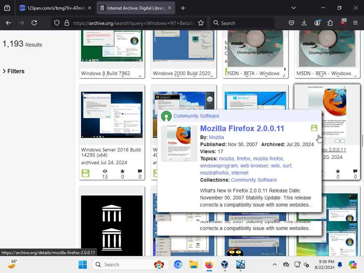This screenshot has height=273, width=364.
Task: Click the green software floppy icon in popup
Action: tap(314, 128)
